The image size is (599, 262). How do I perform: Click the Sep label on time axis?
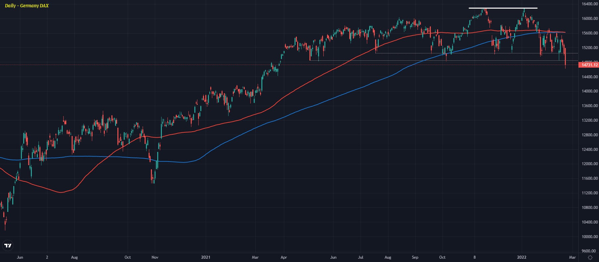[415, 257]
